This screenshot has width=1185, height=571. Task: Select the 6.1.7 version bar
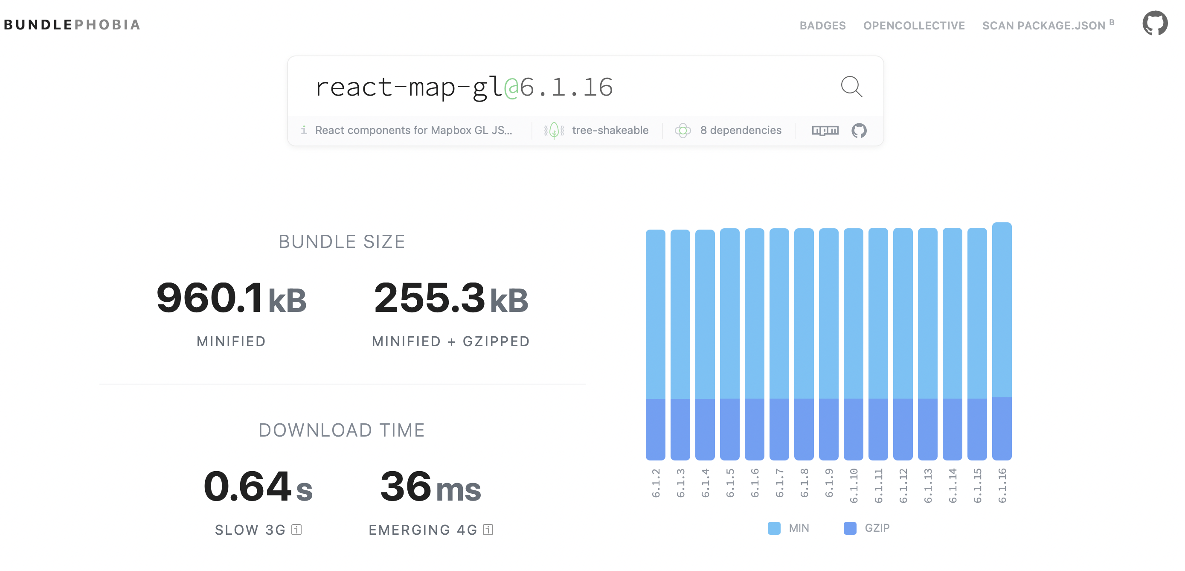(779, 344)
